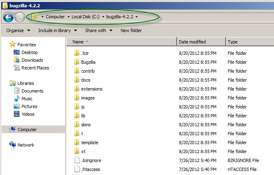This screenshot has height=175, width=274.
Task: Click the 'Bugzilla' folder name
Action: (x=88, y=62)
